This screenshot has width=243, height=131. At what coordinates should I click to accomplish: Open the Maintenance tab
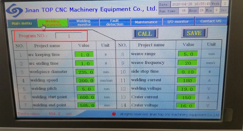click(146, 22)
